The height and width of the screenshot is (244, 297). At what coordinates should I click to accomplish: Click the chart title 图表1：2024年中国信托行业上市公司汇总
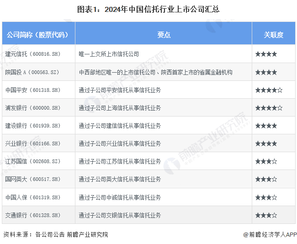click(x=148, y=9)
